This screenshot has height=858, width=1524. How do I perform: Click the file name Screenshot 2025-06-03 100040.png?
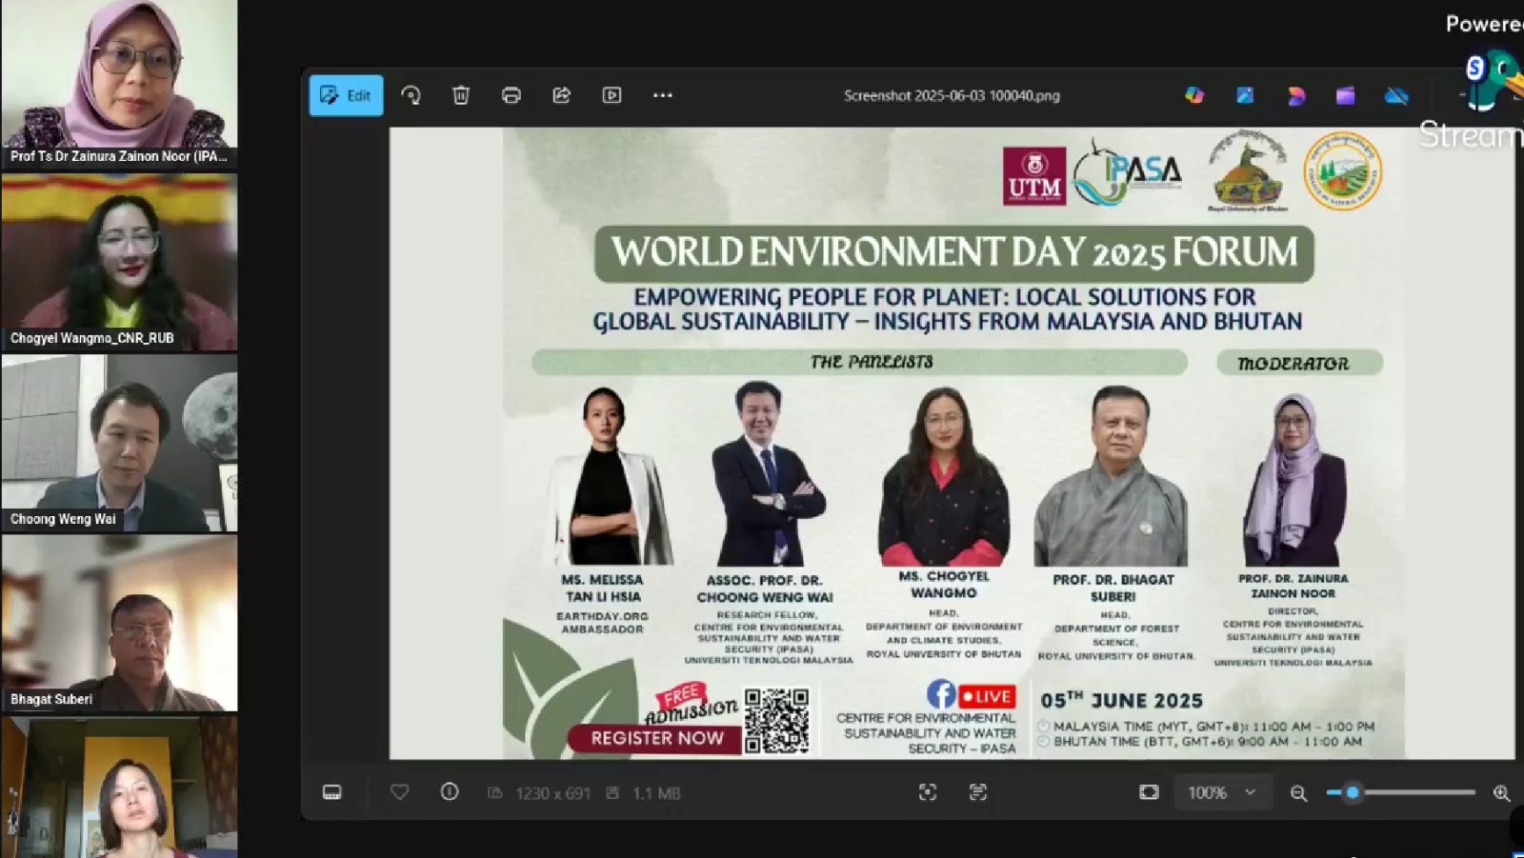coord(952,95)
